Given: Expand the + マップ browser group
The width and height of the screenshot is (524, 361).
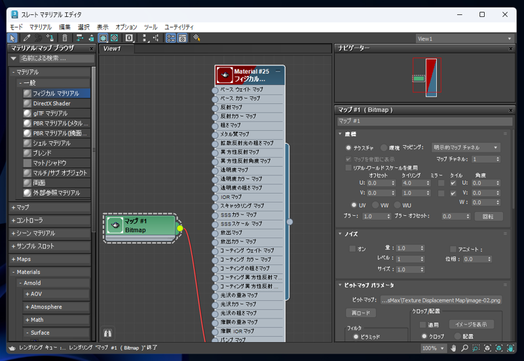Looking at the screenshot, I should (x=50, y=207).
